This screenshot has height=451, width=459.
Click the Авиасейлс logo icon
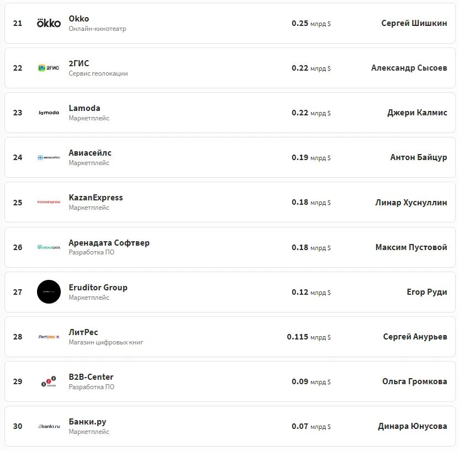(49, 157)
